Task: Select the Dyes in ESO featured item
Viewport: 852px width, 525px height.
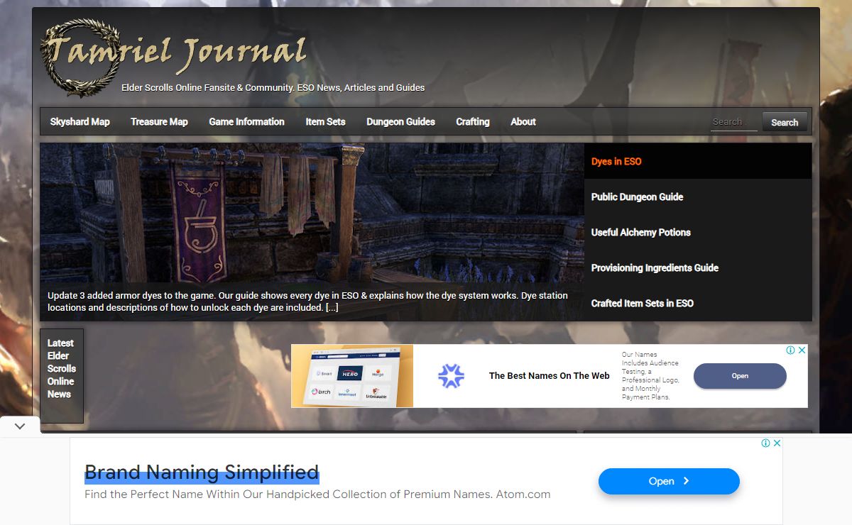Action: pos(698,161)
